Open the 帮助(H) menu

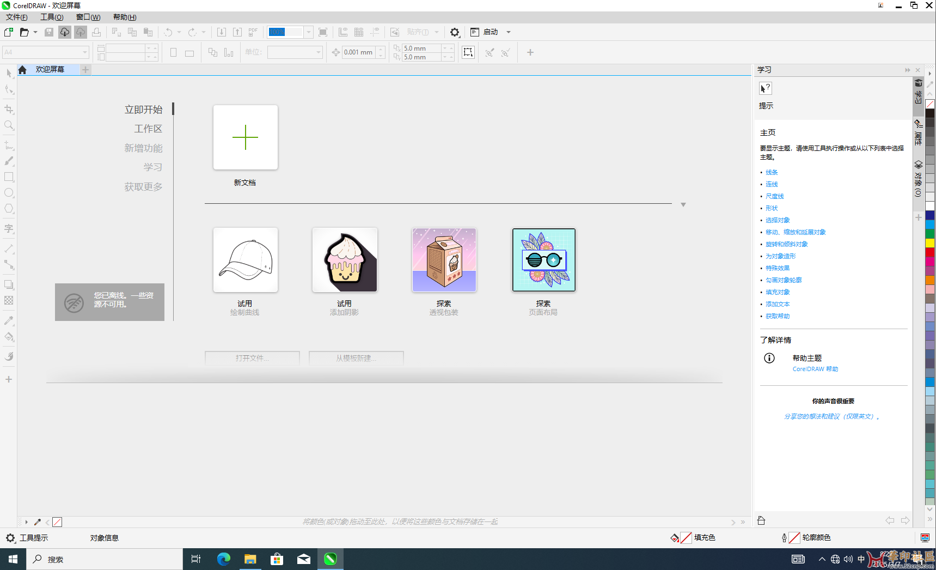[125, 17]
